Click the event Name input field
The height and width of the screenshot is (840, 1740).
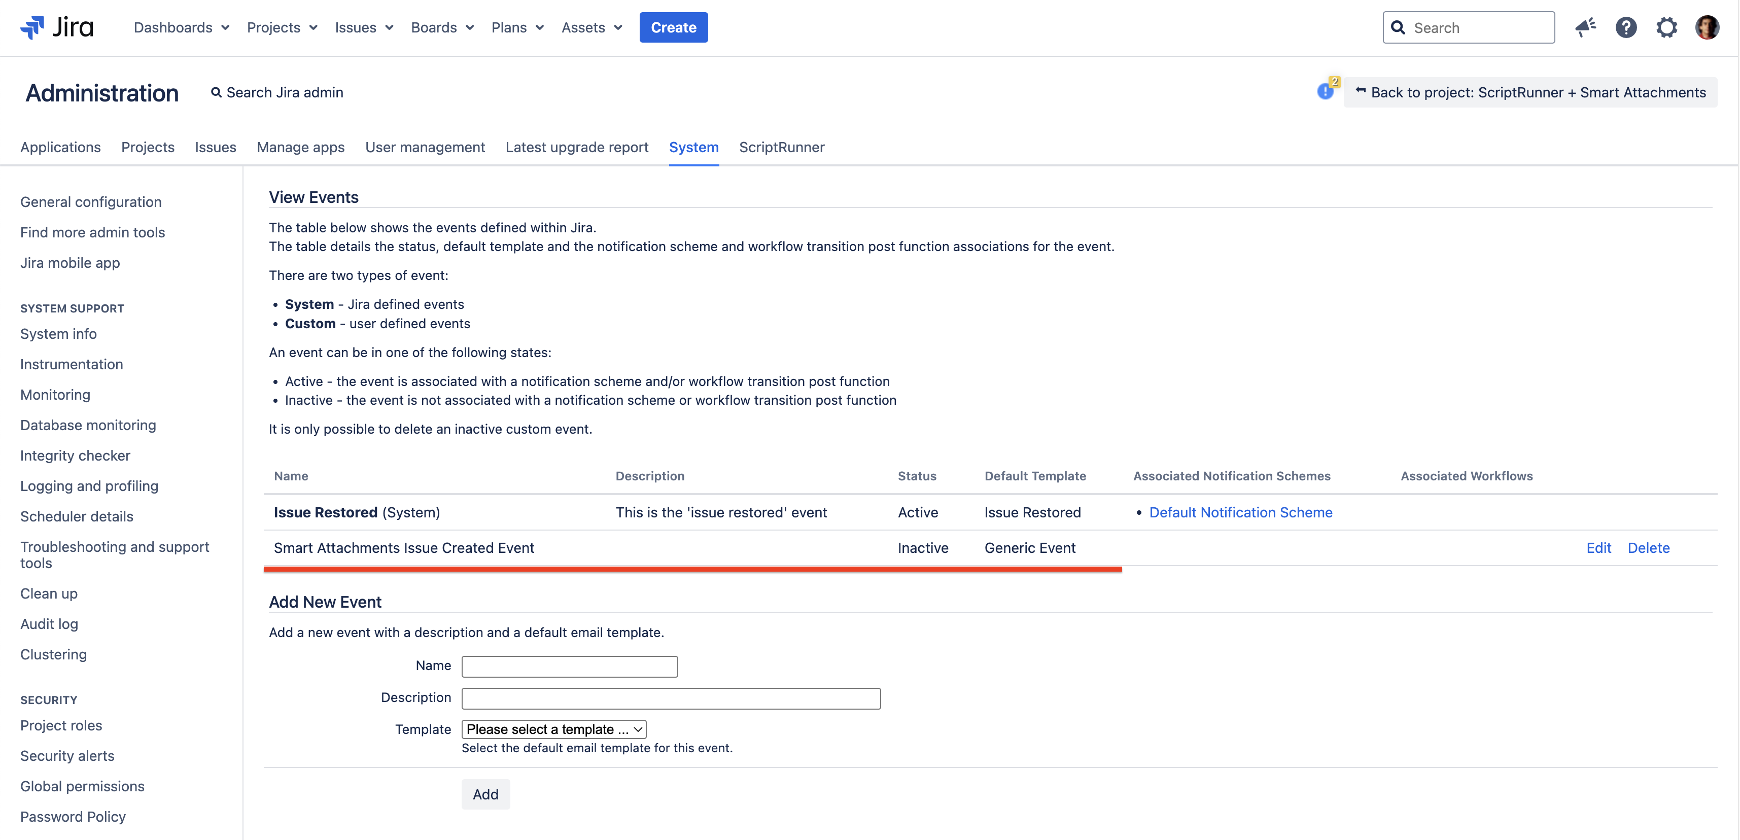pos(569,667)
